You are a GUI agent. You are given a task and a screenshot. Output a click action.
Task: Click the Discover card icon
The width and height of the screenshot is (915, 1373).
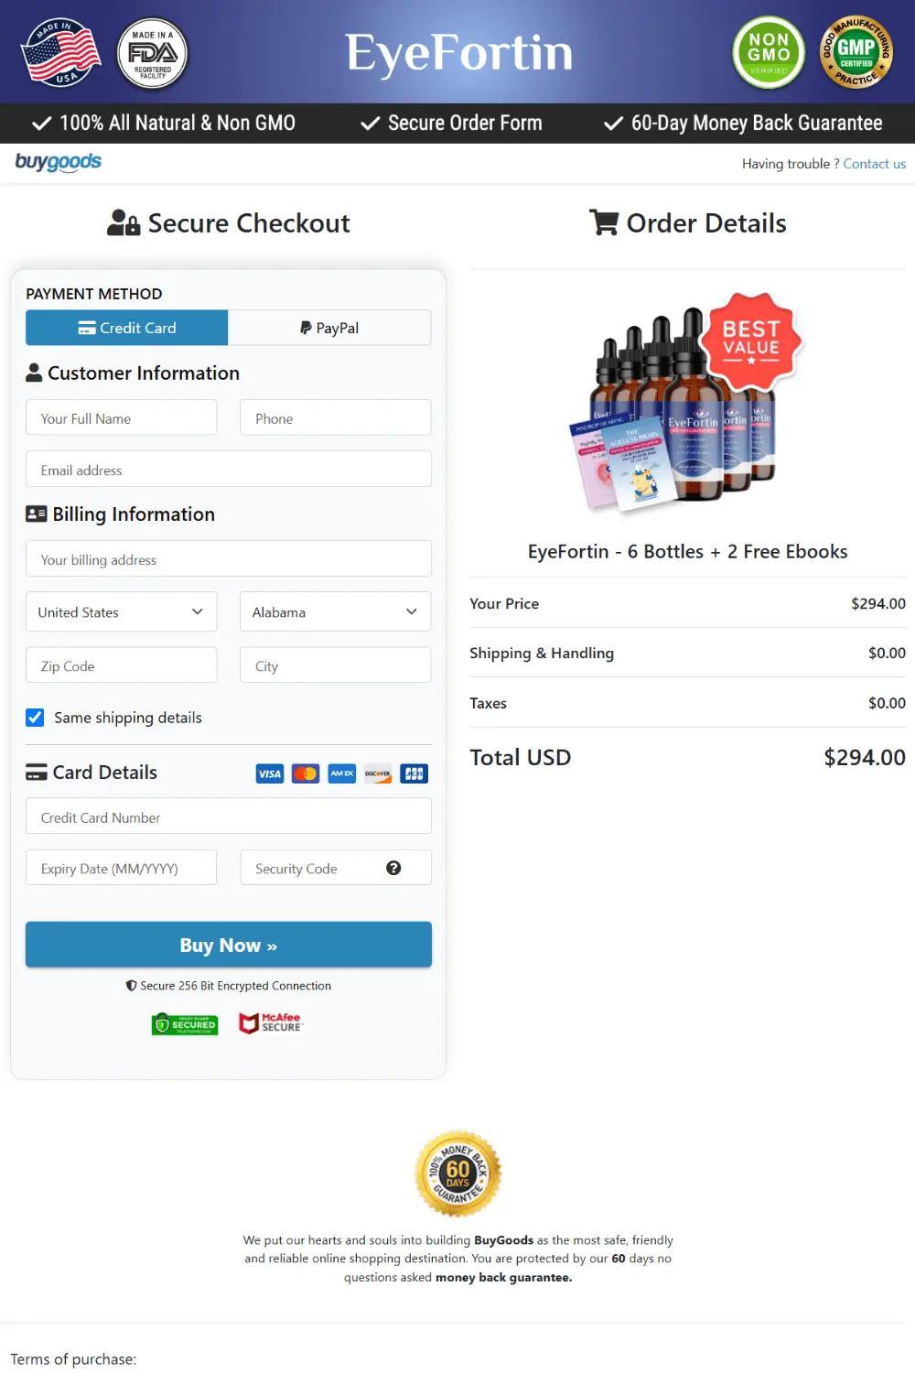coord(377,773)
